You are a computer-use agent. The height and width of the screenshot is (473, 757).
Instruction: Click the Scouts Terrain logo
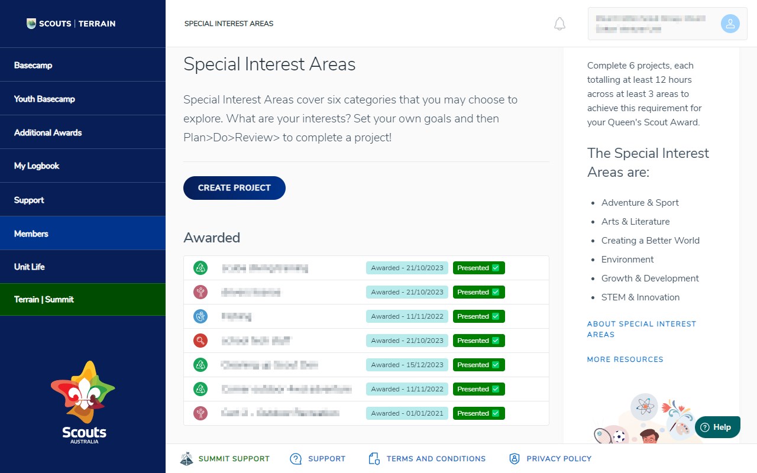tap(71, 24)
